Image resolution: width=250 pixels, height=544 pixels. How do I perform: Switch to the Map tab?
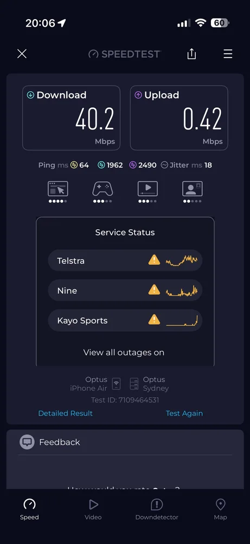(x=220, y=509)
